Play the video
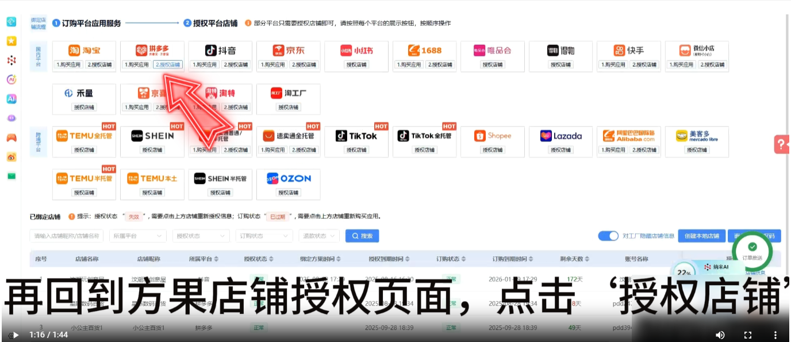This screenshot has width=791, height=342. (16, 335)
